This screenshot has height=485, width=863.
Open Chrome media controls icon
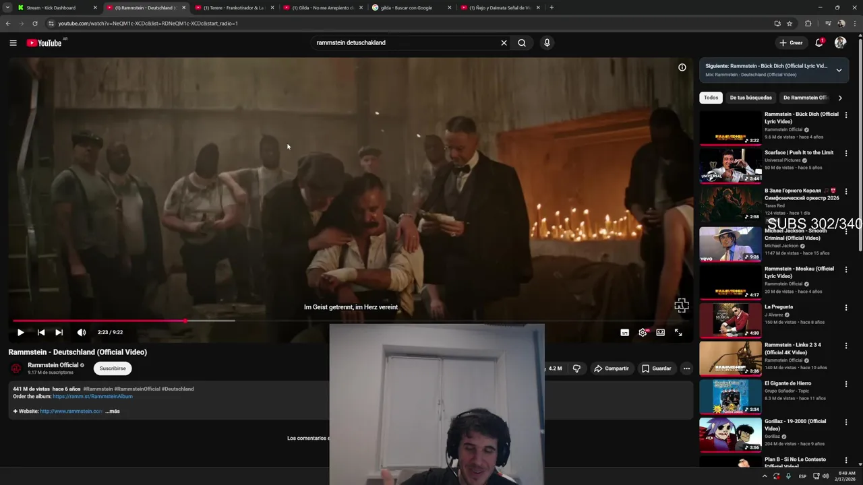[828, 24]
